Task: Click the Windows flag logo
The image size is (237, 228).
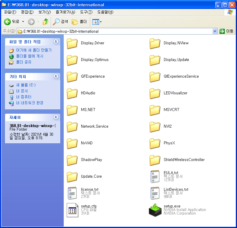Action: coord(230,12)
